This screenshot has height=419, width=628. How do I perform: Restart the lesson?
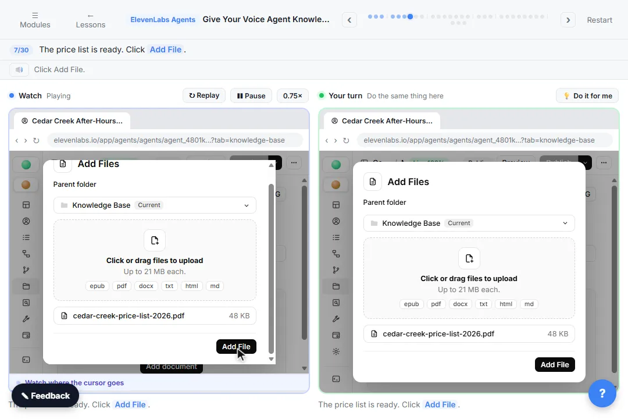(600, 20)
